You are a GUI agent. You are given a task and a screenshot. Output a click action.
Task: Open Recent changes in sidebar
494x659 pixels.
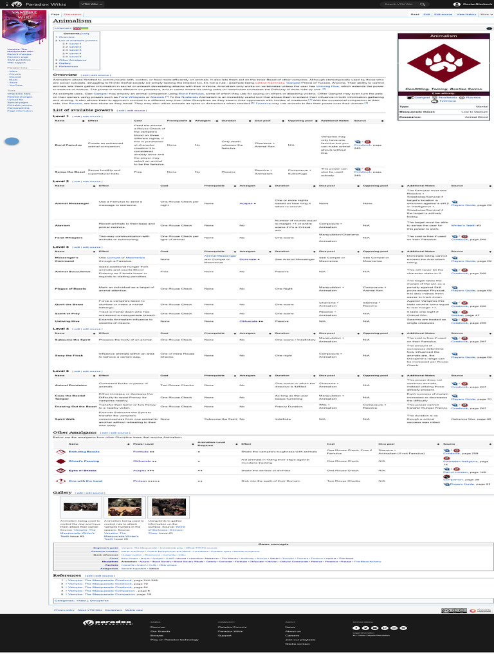(x=19, y=54)
